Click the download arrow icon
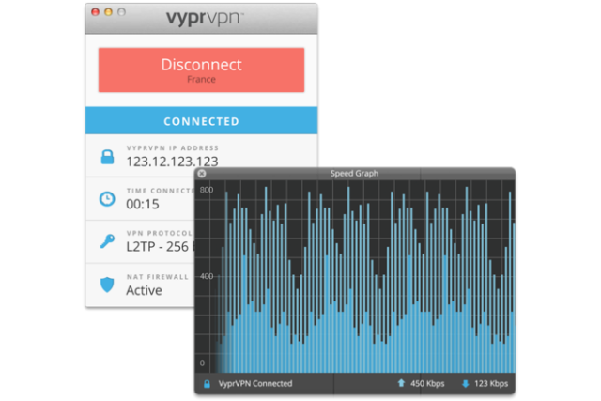 (x=466, y=384)
